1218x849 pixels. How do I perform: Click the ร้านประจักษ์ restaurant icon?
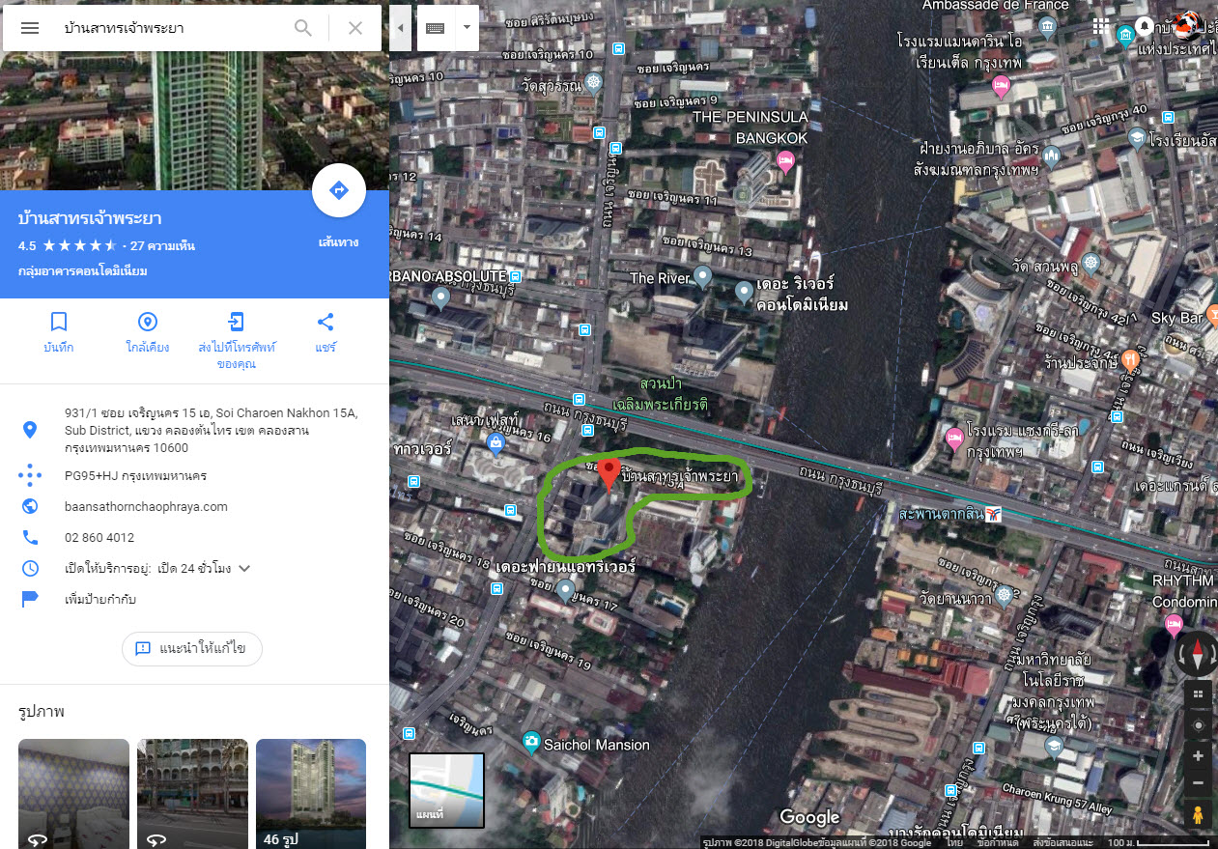1132,358
